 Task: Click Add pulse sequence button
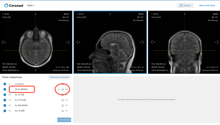[59, 77]
